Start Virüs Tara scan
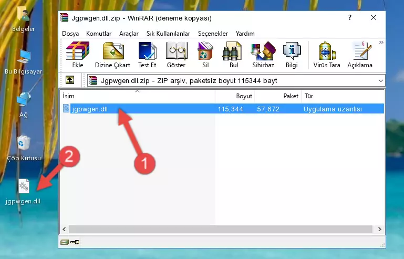The image size is (404, 259). coord(327,55)
